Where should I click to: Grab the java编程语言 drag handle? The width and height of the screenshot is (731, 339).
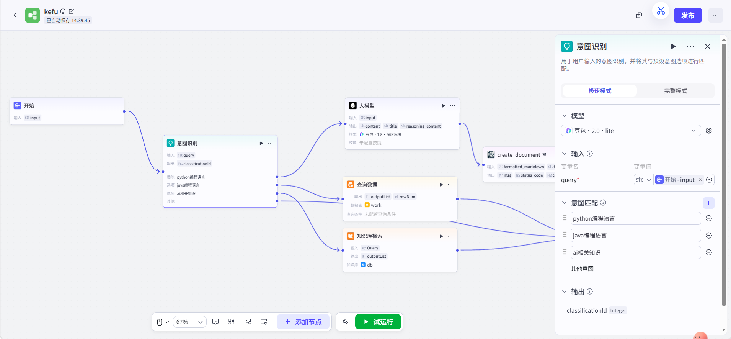pos(565,234)
